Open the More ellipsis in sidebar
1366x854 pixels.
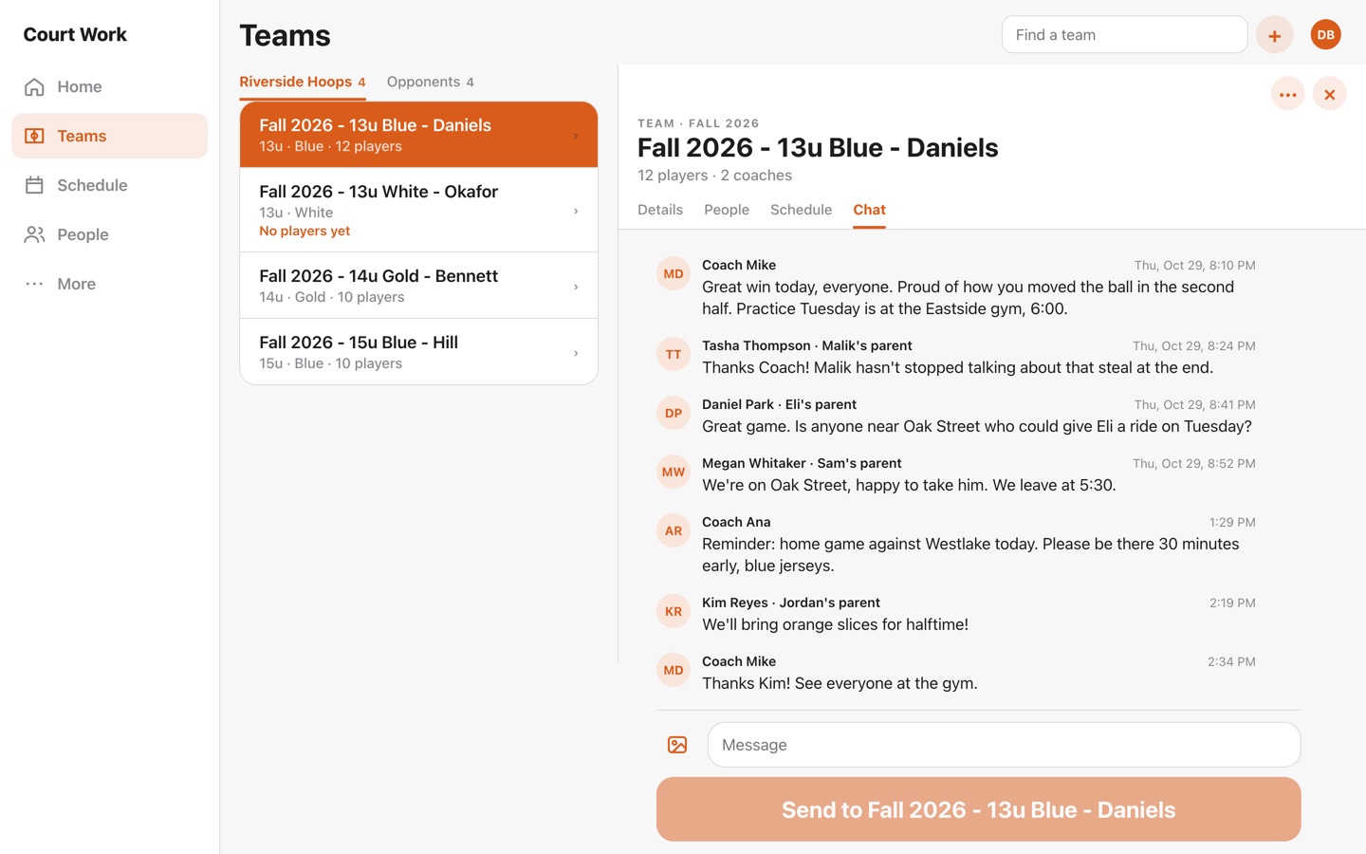click(34, 285)
